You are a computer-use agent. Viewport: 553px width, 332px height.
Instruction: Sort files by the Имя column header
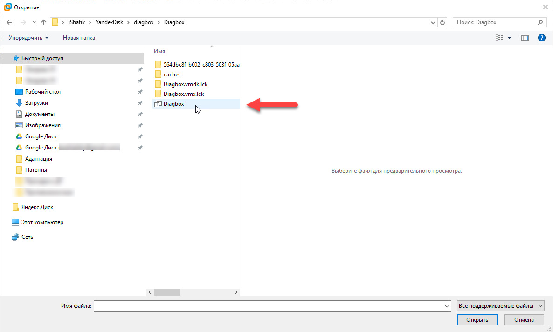click(159, 51)
